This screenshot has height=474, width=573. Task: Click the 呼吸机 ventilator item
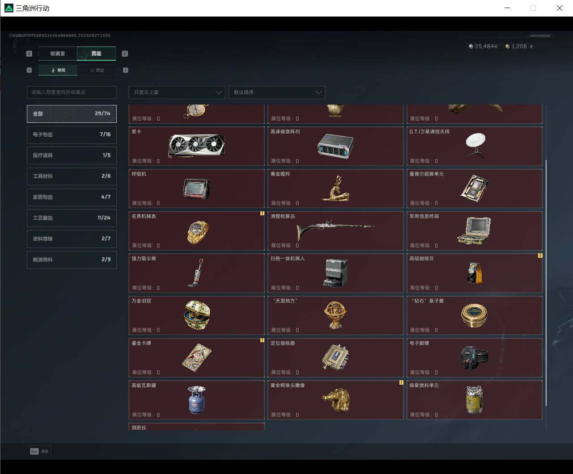coord(197,189)
